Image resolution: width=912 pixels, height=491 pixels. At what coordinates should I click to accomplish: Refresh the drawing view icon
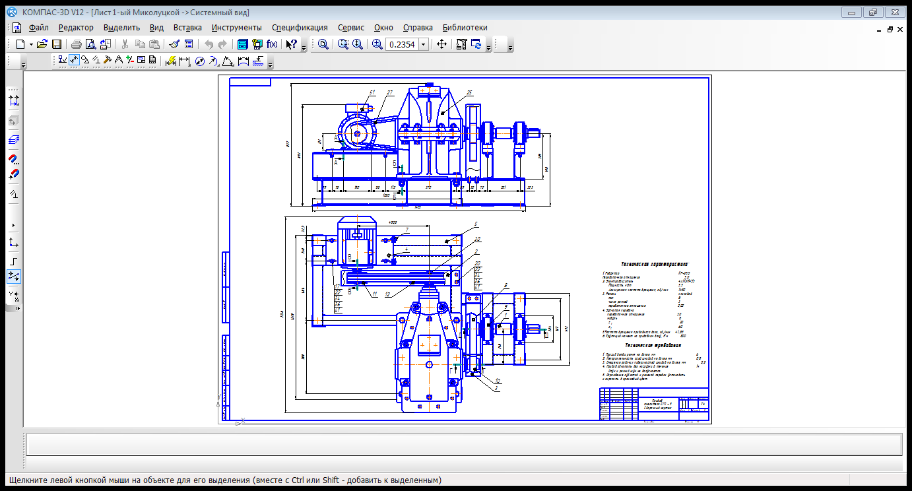[x=476, y=44]
